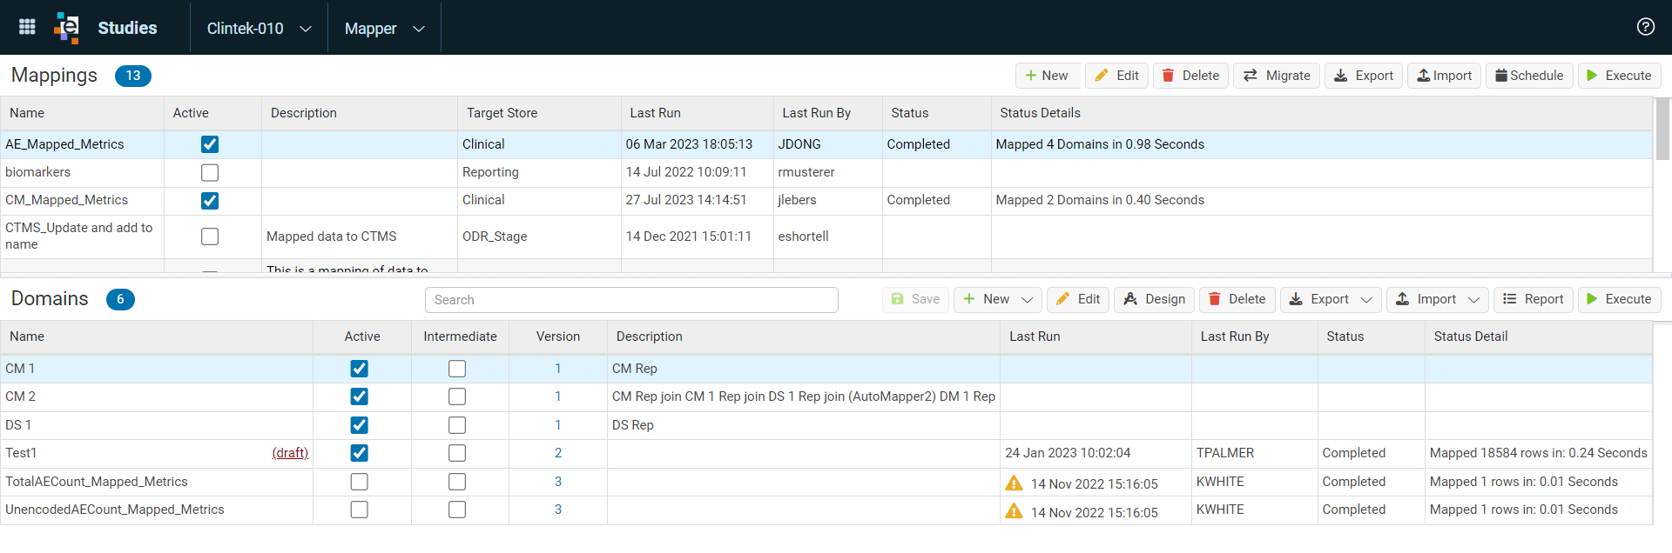
Task: Open the Mapper module dropdown
Action: 384,28
